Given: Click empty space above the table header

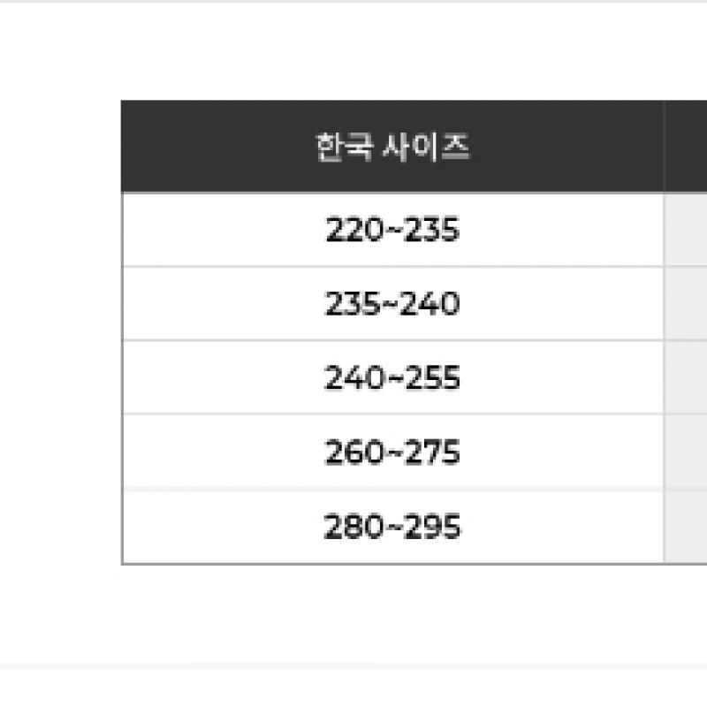Looking at the screenshot, I should (392, 53).
